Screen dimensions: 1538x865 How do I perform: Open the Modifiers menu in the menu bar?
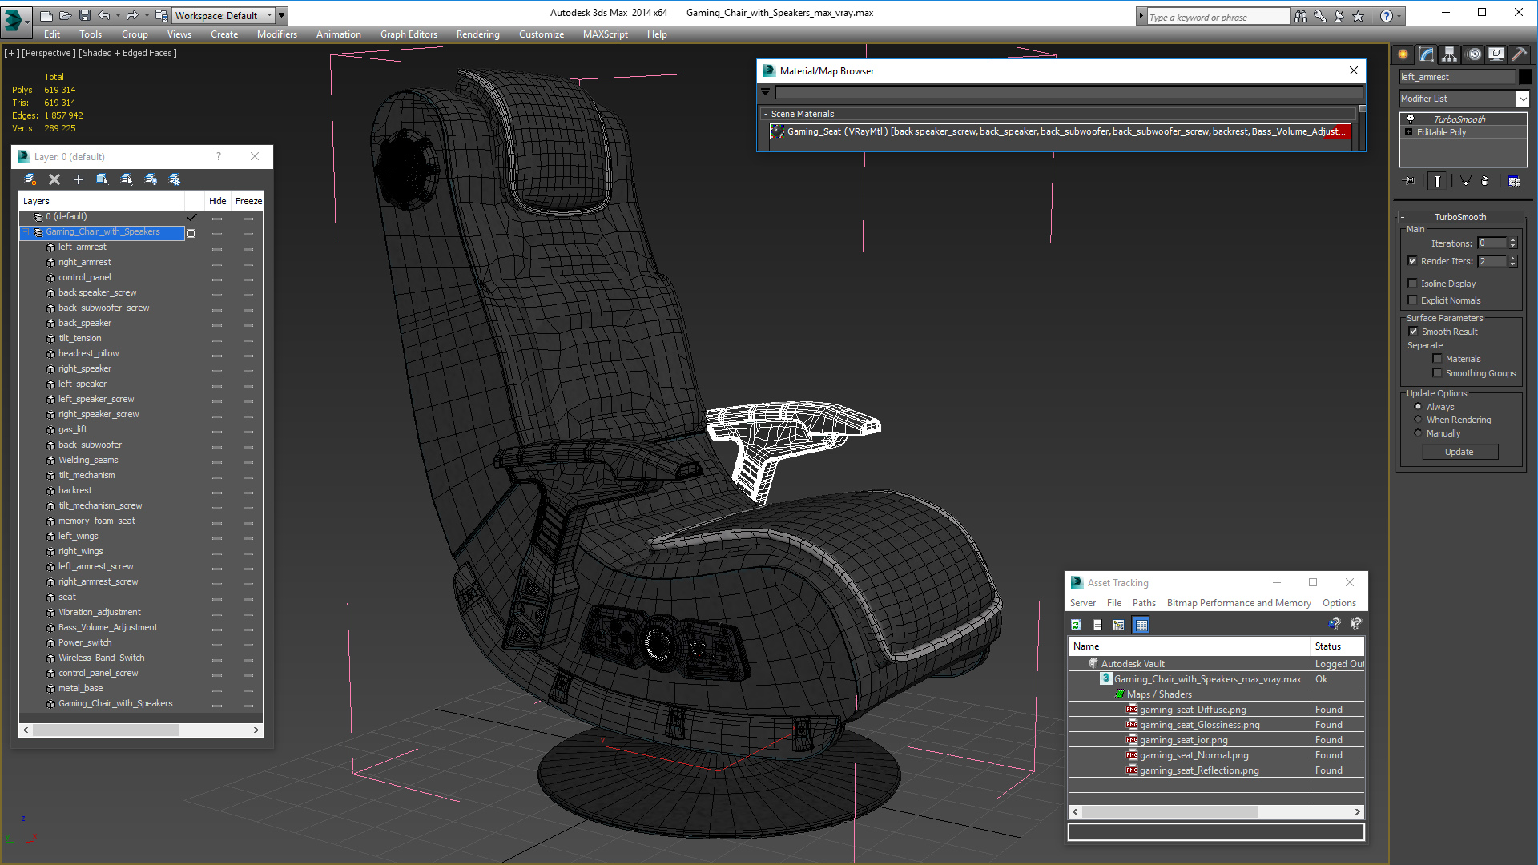[276, 34]
